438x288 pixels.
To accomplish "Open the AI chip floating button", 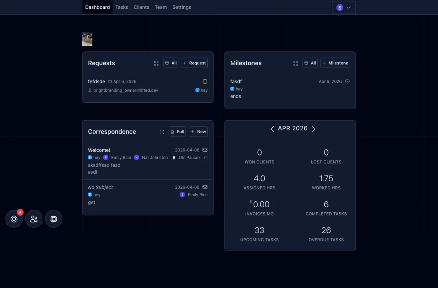I will [x=54, y=219].
